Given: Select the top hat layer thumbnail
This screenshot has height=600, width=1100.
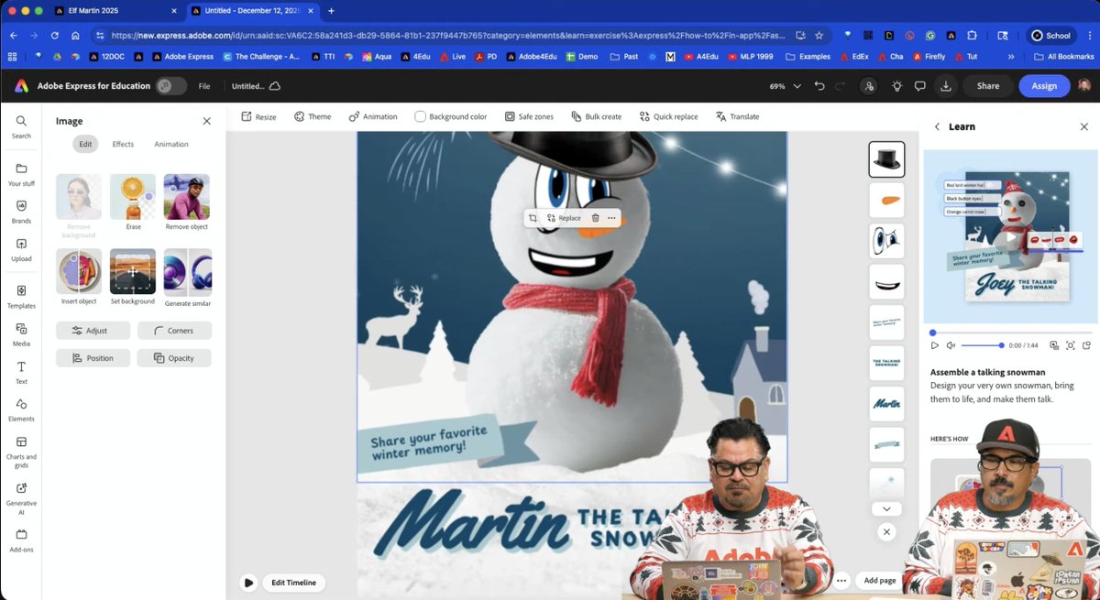Looking at the screenshot, I should click(886, 159).
